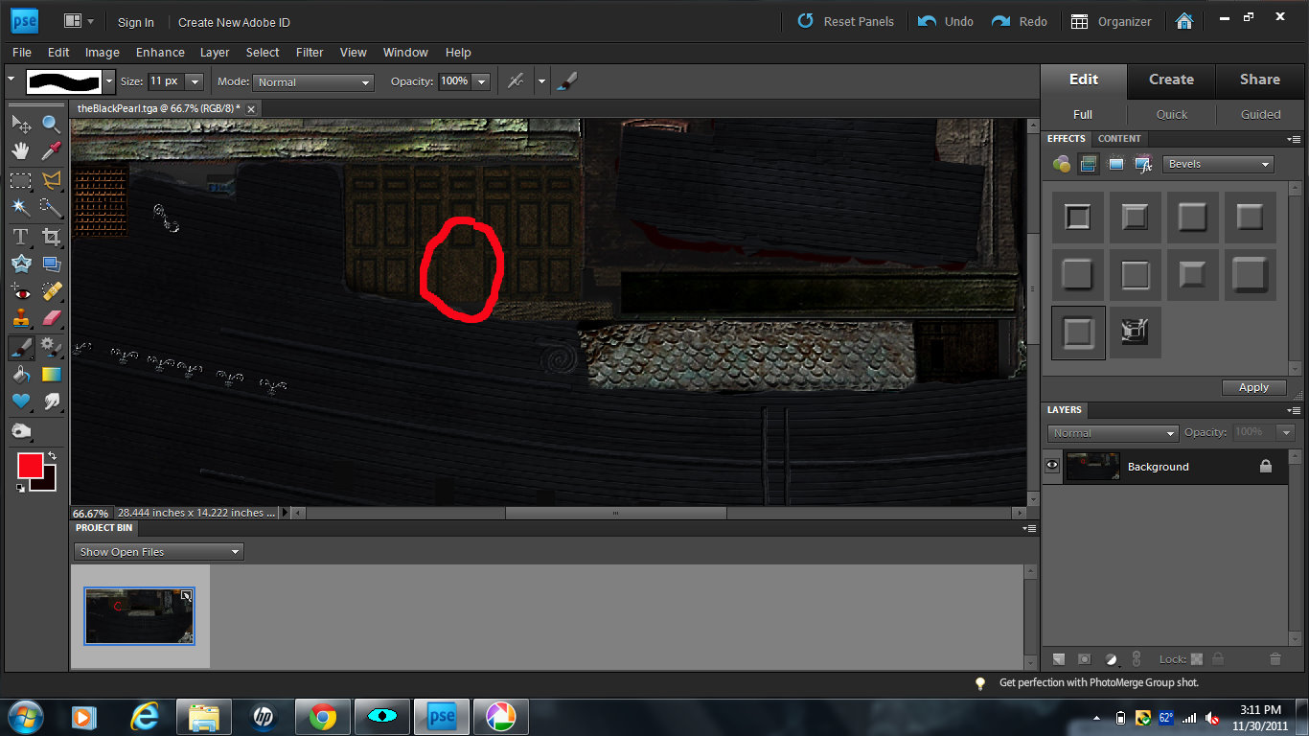Click the Show All fx icon in Effects
This screenshot has width=1309, height=736.
pos(1143,164)
